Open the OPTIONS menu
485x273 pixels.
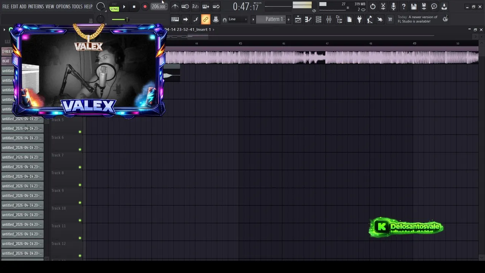pos(63,6)
